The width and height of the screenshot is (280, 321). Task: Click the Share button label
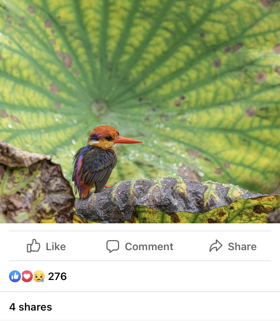242,246
